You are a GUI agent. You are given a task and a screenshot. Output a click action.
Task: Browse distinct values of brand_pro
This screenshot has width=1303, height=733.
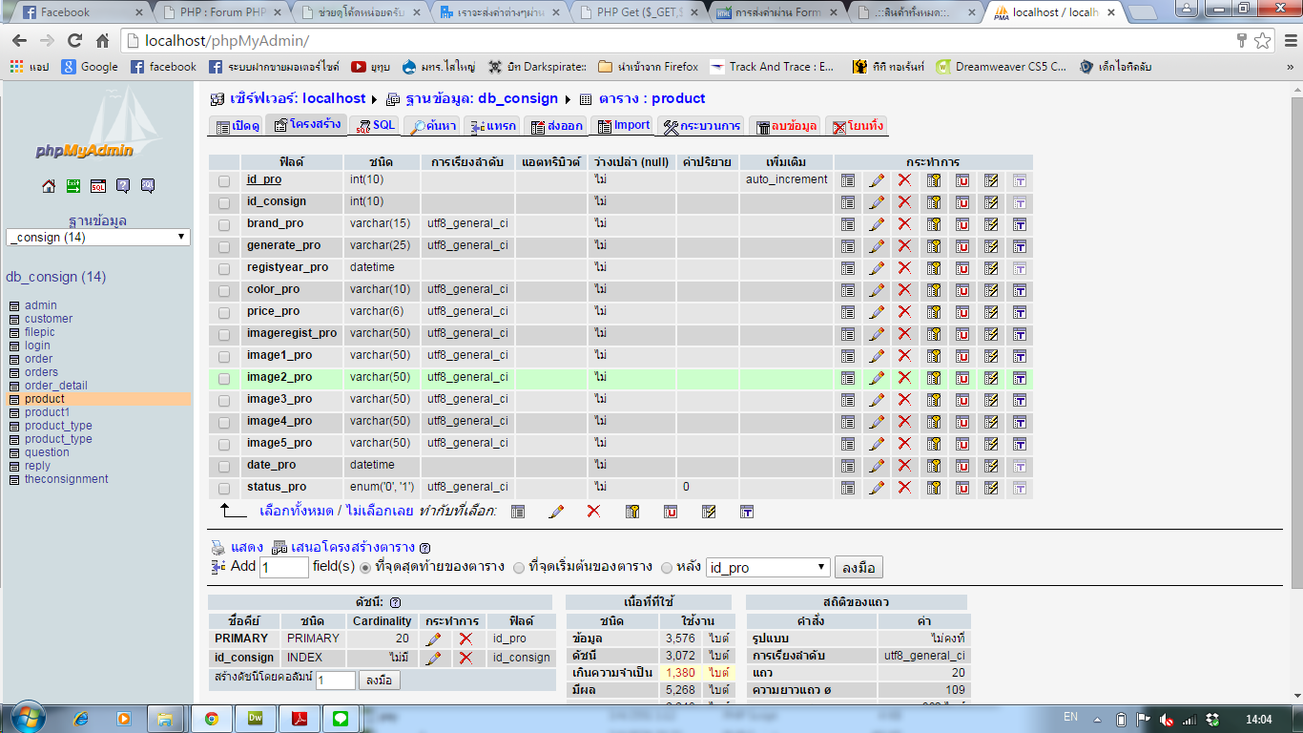(848, 223)
